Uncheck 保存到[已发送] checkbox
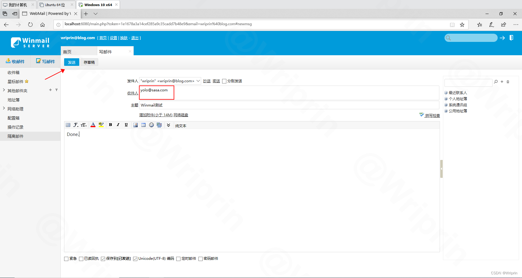Image resolution: width=522 pixels, height=278 pixels. [x=103, y=259]
